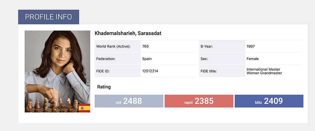Click the World Rank (Active) label
This screenshot has width=315, height=131.
(x=113, y=46)
